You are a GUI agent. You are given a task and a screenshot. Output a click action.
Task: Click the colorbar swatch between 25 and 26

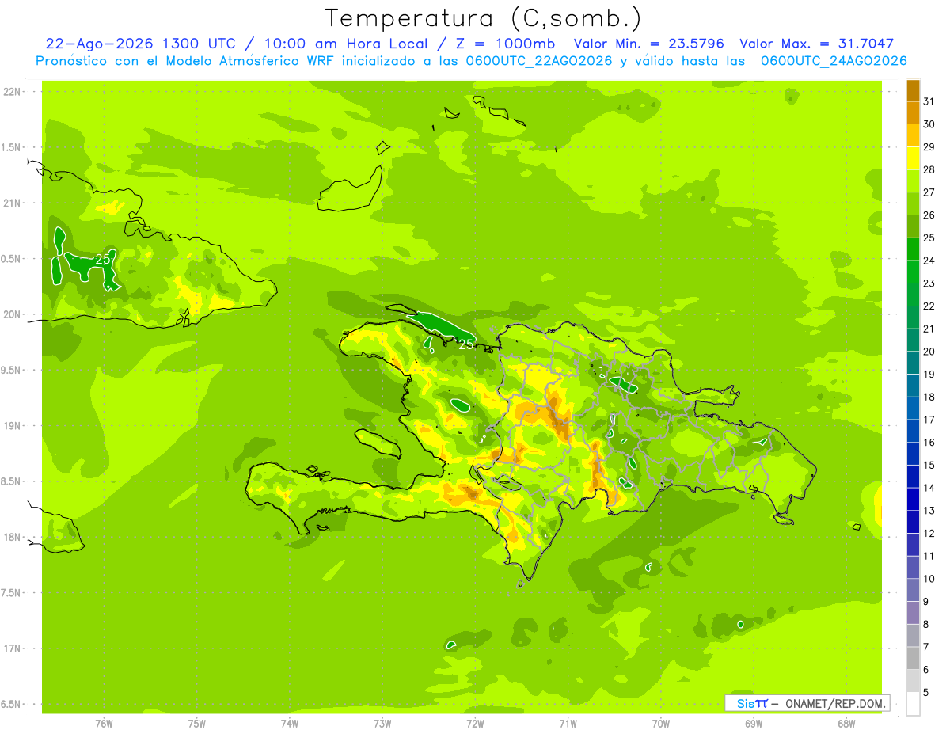[x=913, y=226]
